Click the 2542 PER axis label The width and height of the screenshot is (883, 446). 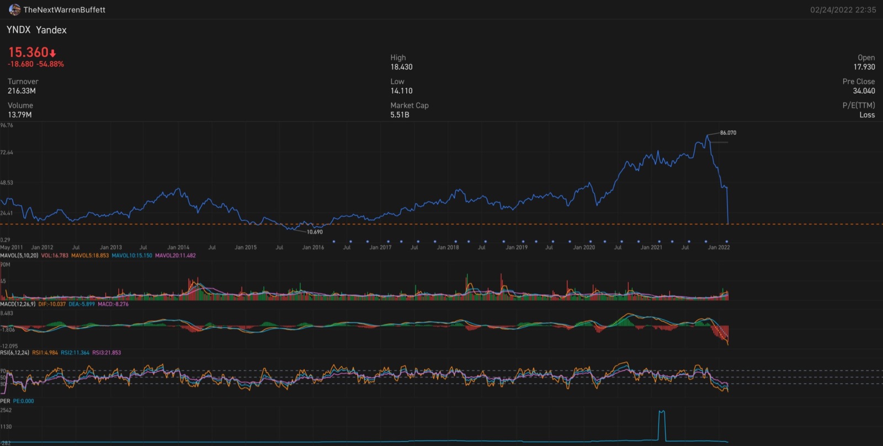6,410
